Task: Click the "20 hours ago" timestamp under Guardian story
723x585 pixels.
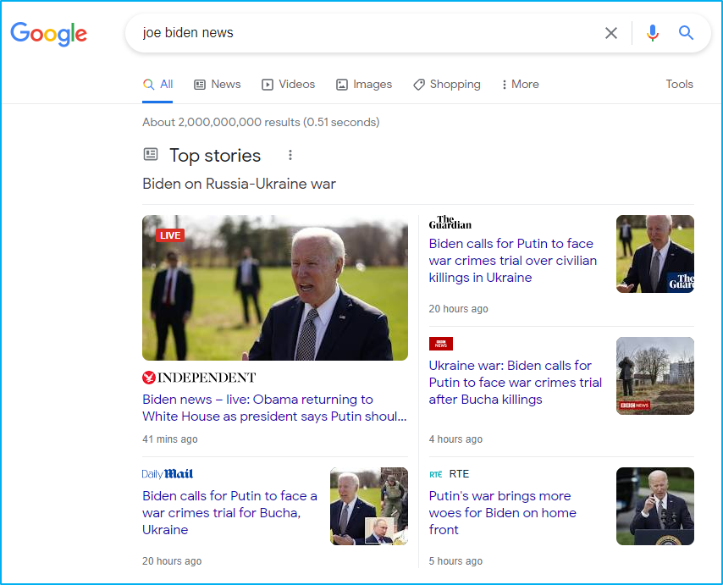Action: tap(458, 309)
